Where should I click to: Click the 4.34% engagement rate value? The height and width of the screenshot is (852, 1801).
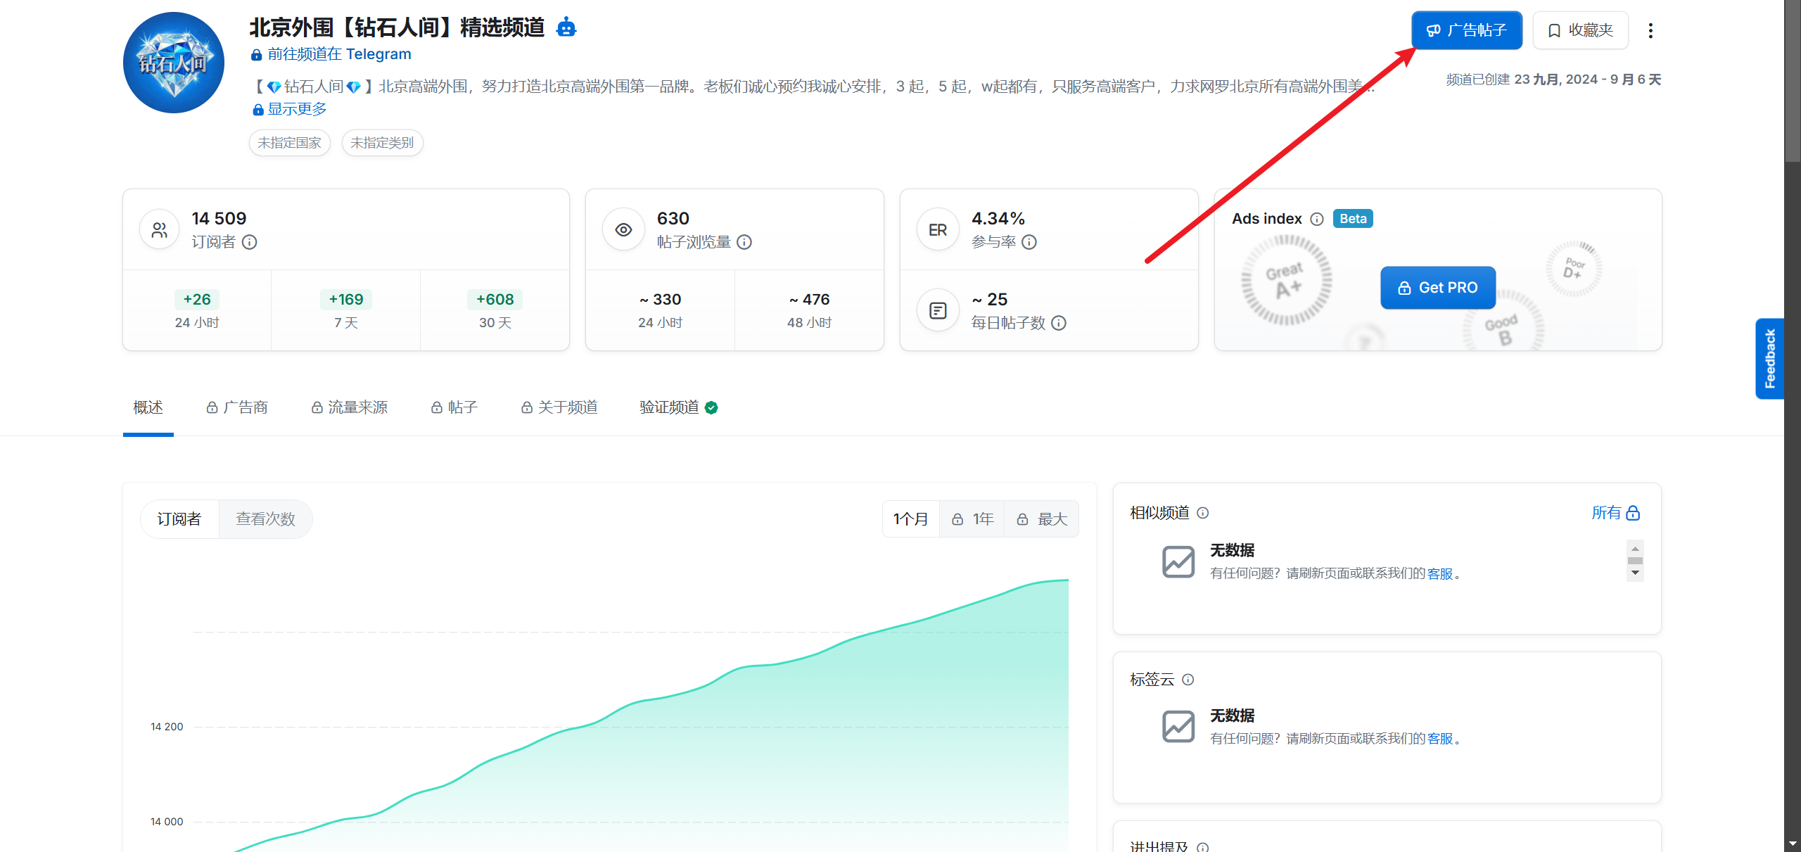pyautogui.click(x=998, y=219)
